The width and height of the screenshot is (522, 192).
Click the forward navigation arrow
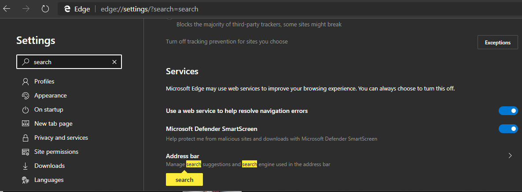pos(26,9)
